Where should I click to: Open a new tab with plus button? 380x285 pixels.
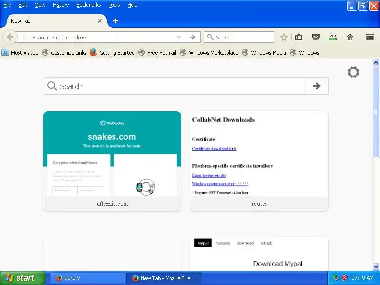pyautogui.click(x=115, y=21)
